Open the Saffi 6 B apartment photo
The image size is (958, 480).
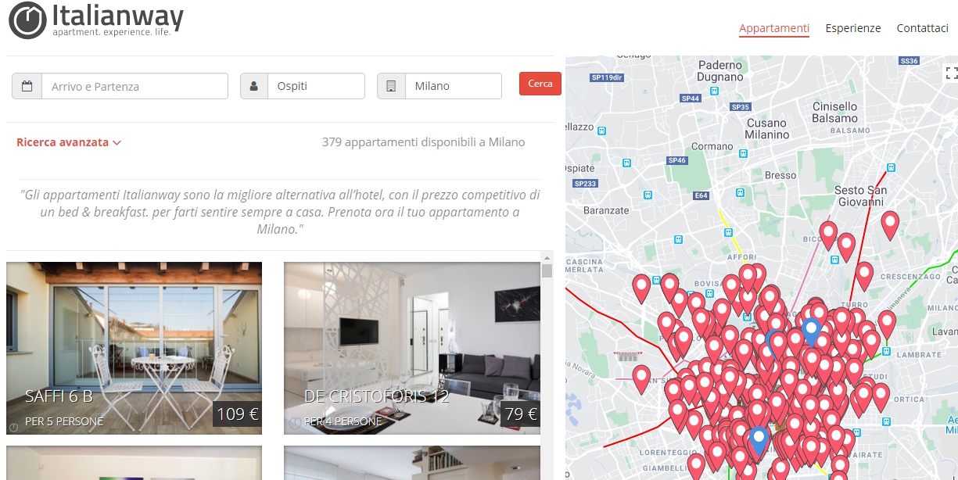click(134, 348)
